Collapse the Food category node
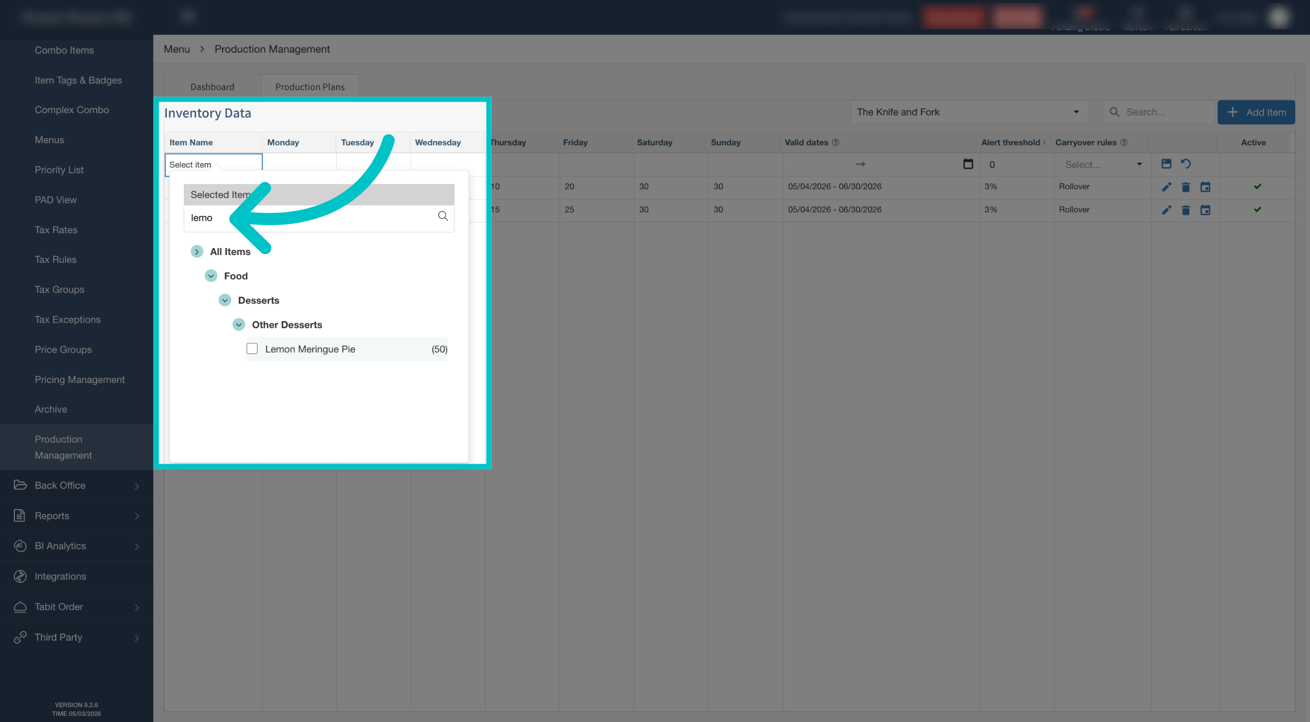 tap(211, 276)
